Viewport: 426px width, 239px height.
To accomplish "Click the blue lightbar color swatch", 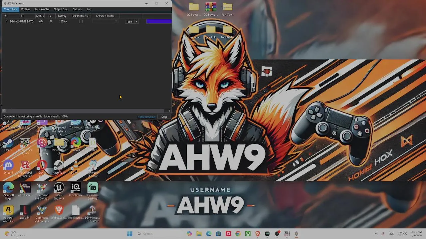I will [x=159, y=21].
